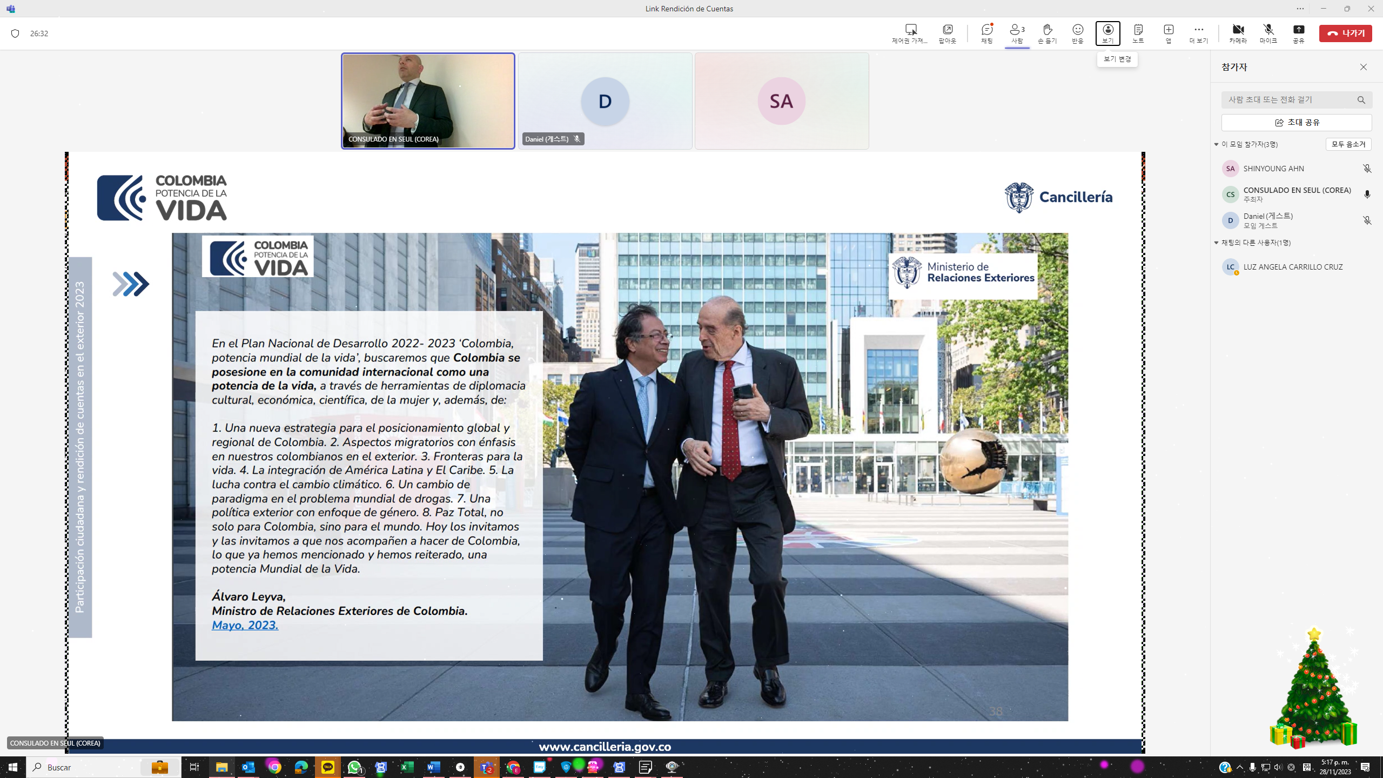The height and width of the screenshot is (778, 1383).
Task: Unmute the microphone (마이크)
Action: [1268, 33]
